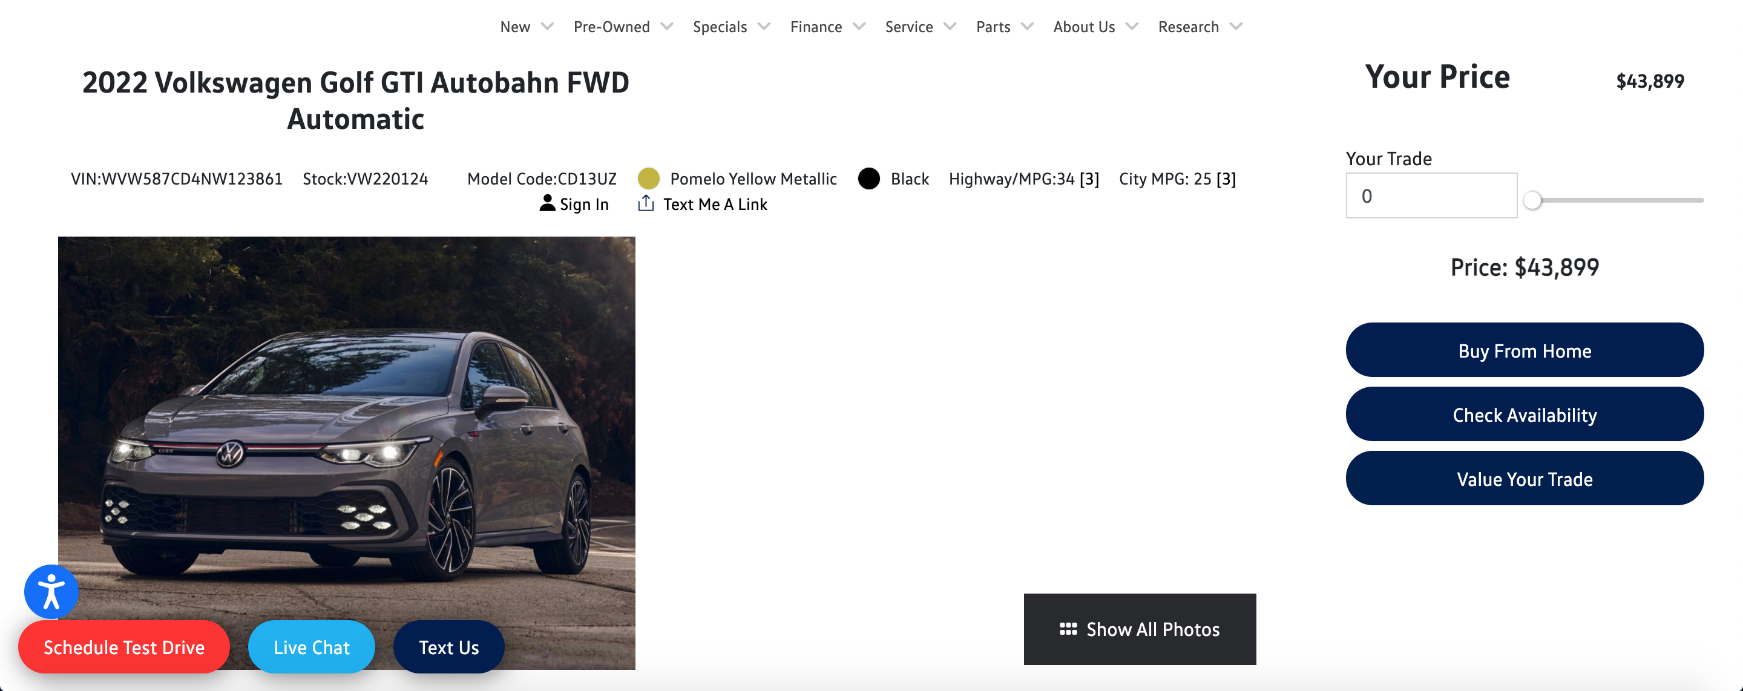This screenshot has height=691, width=1743.
Task: Click the share icon beside Text Me A Link
Action: [646, 203]
